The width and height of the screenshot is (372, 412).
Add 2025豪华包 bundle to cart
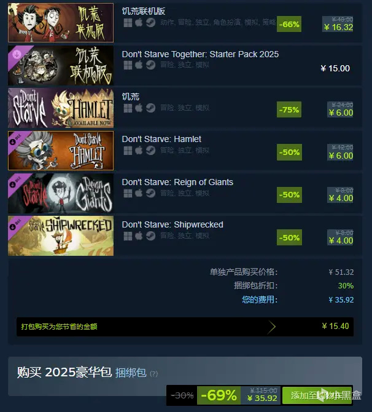pos(317,395)
